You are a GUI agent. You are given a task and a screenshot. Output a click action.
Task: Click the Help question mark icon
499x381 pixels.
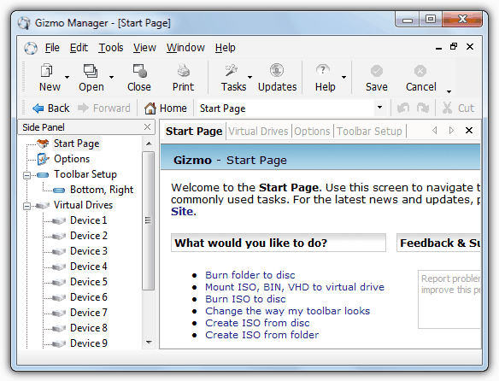pyautogui.click(x=323, y=70)
